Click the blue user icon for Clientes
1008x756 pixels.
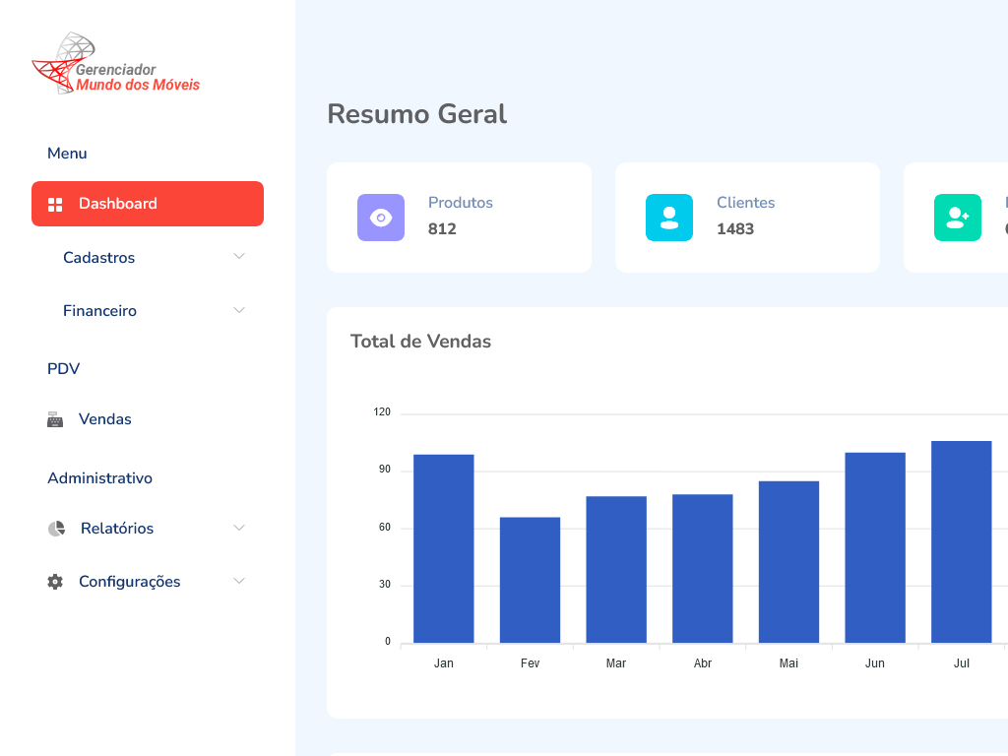[x=669, y=218]
